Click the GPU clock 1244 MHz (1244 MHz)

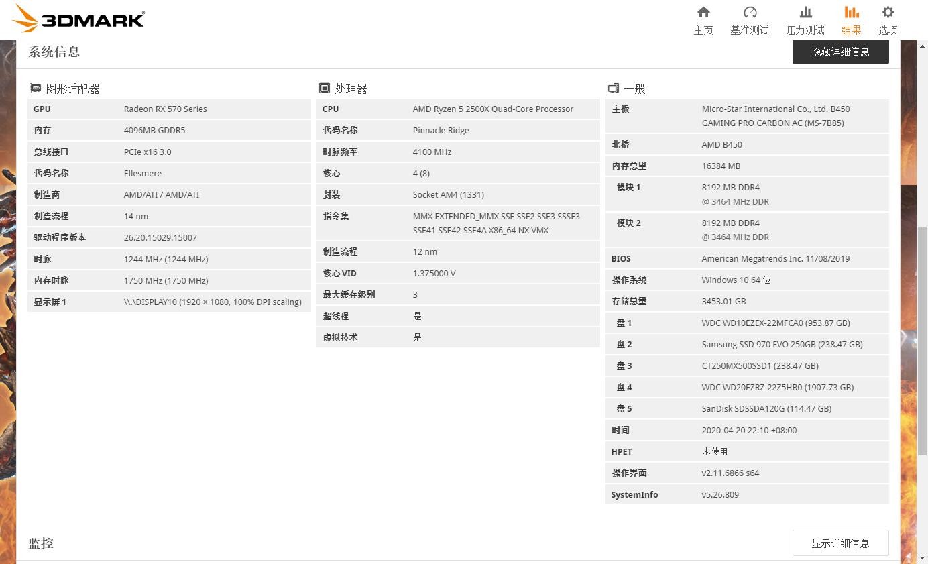[x=166, y=259]
